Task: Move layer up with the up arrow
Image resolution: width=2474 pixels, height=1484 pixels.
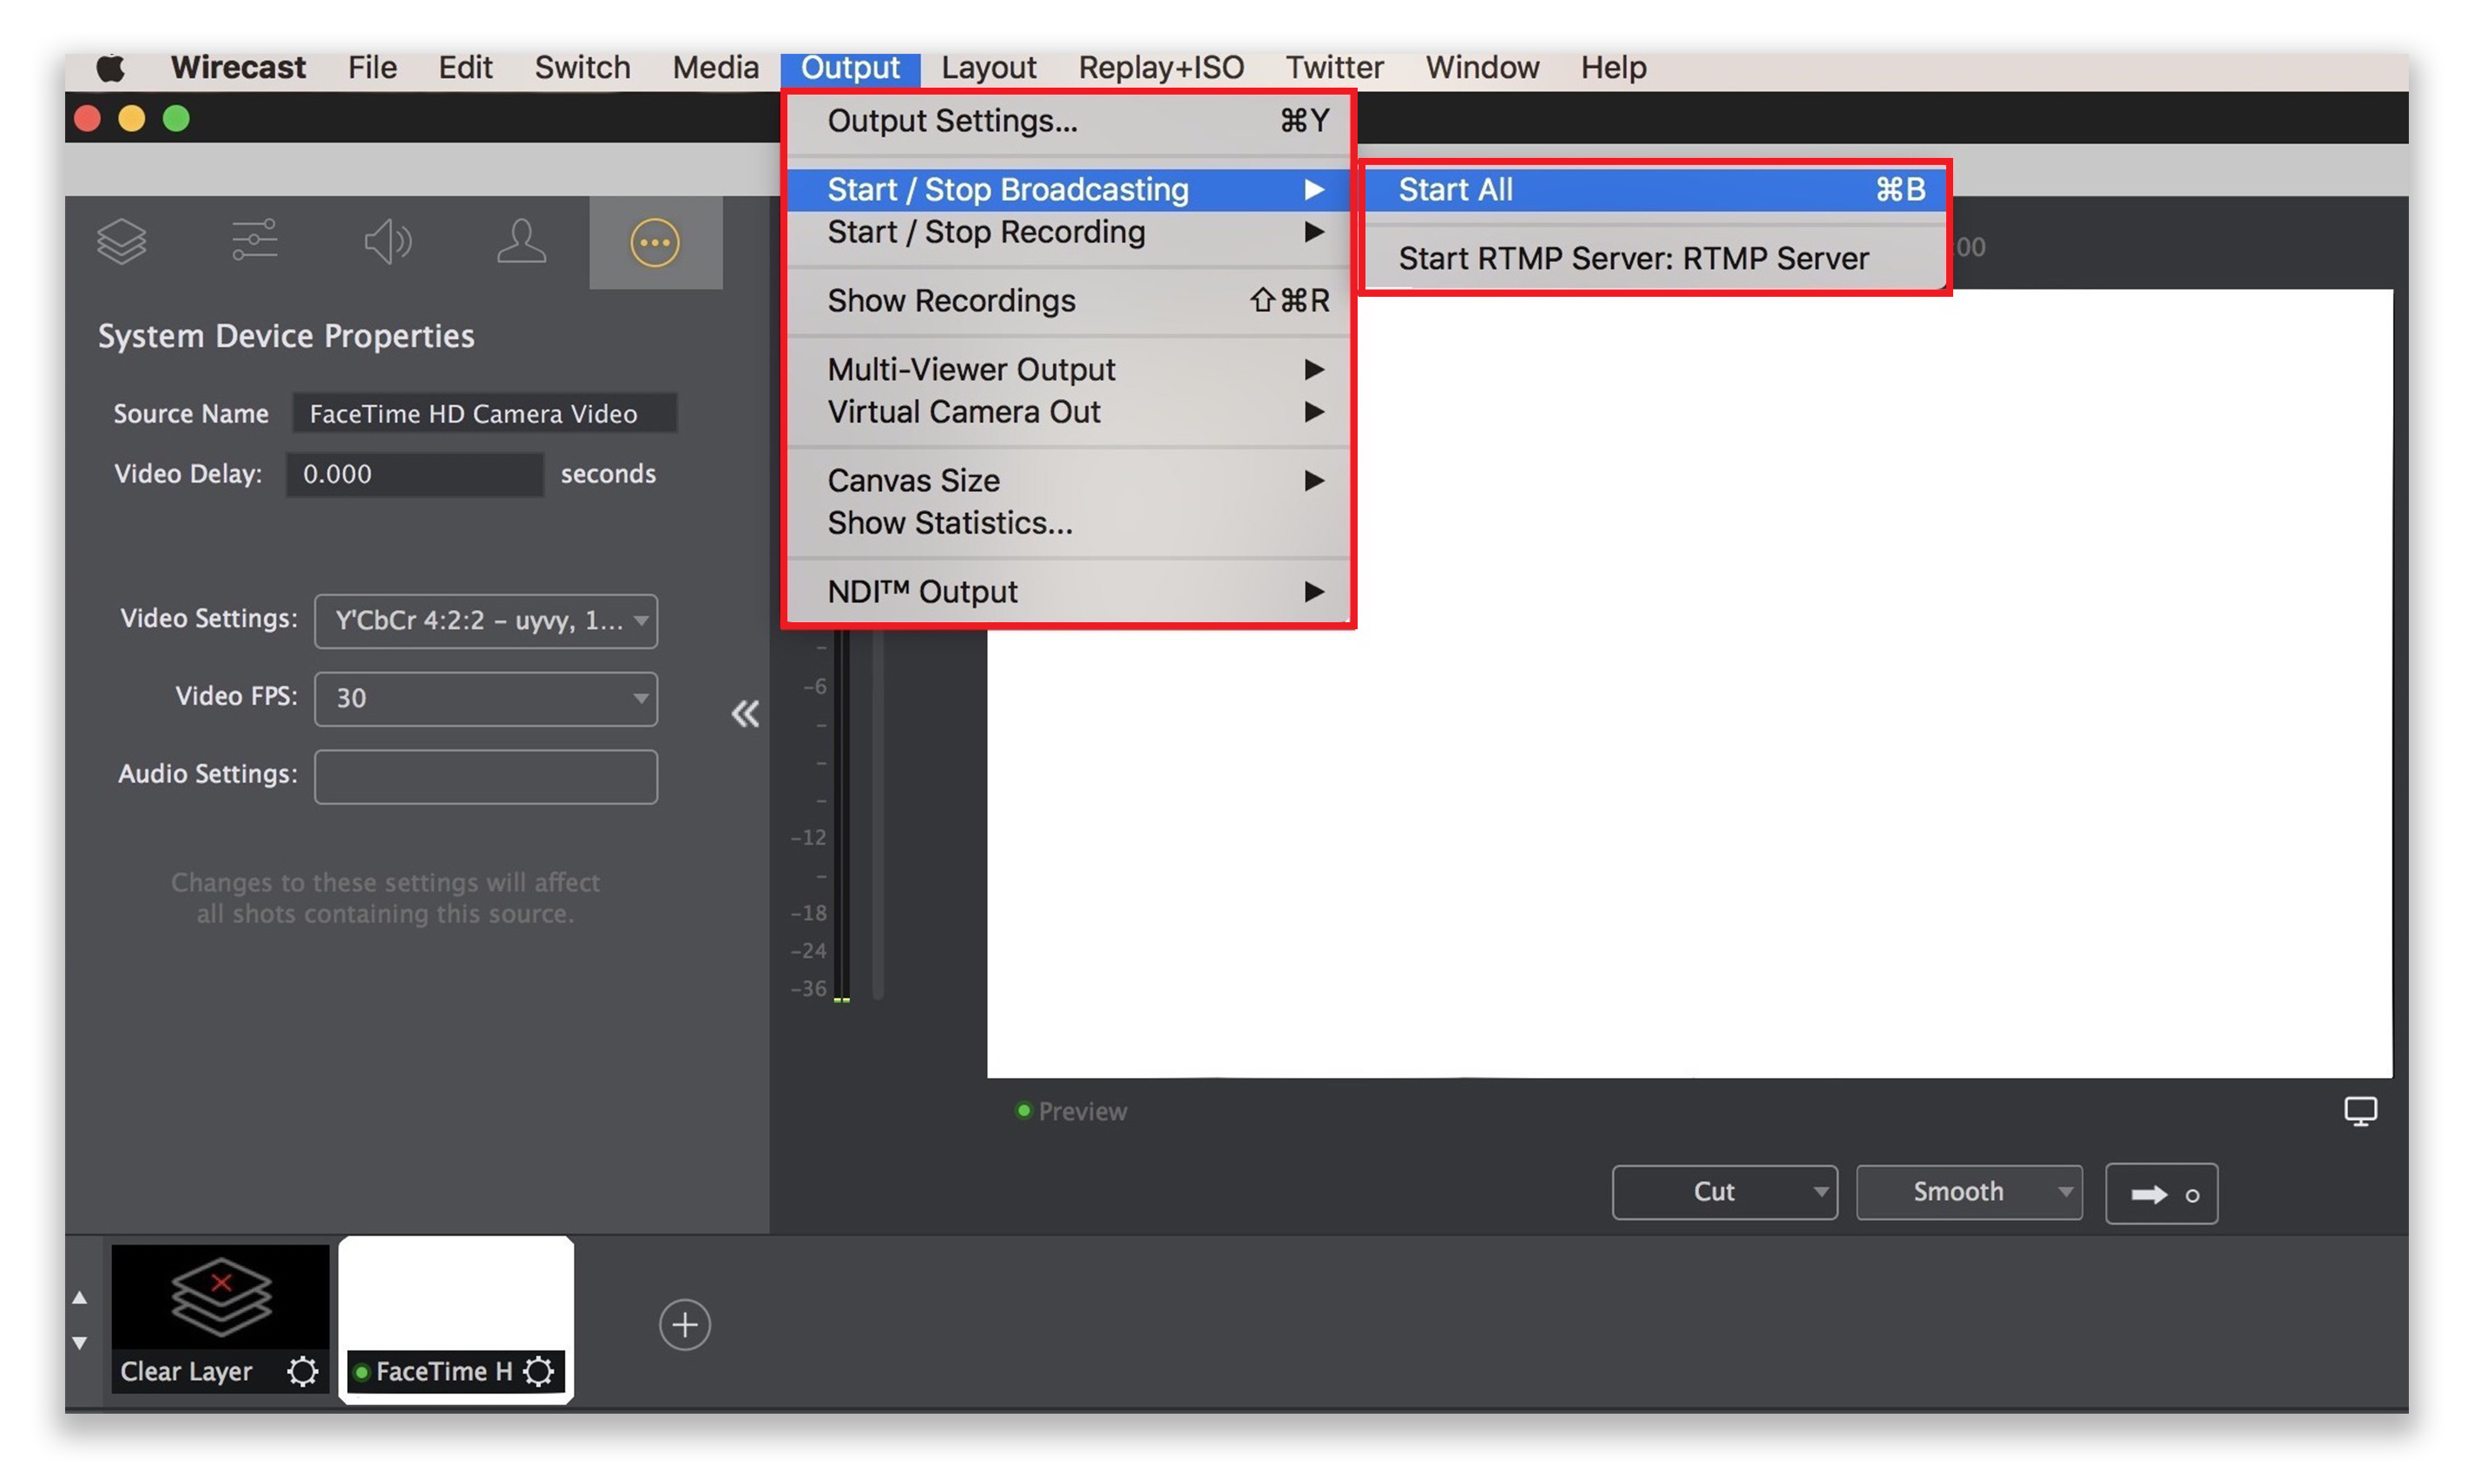Action: click(x=79, y=1297)
